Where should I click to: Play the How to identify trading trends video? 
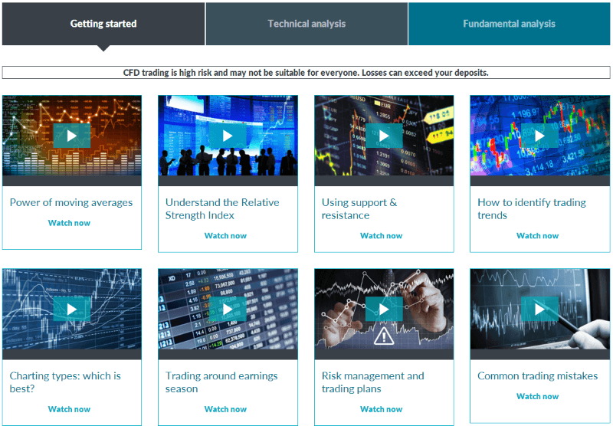tap(539, 136)
